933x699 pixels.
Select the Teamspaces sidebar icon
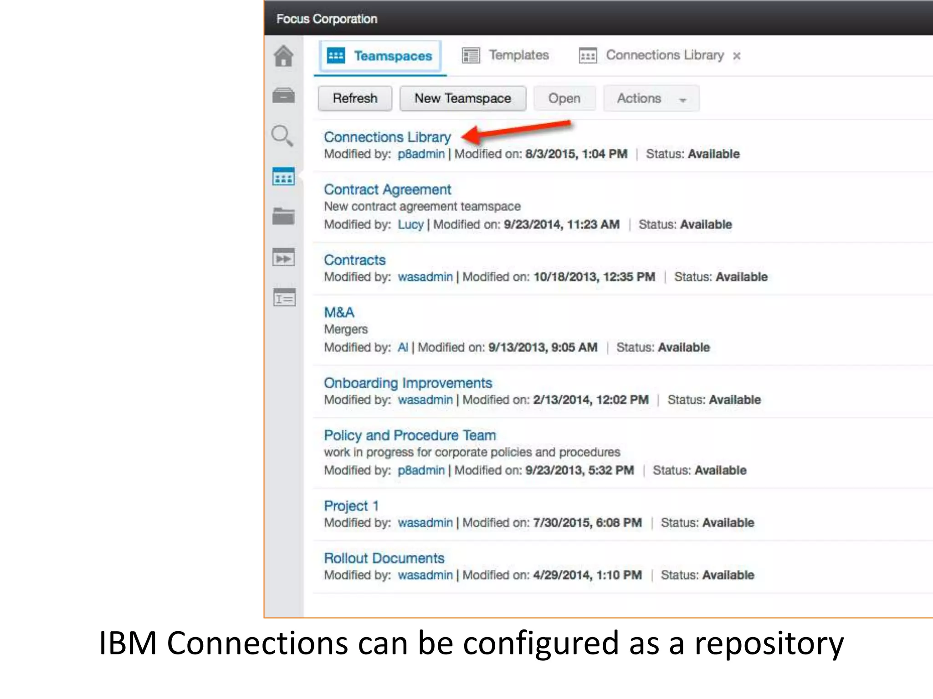click(283, 177)
